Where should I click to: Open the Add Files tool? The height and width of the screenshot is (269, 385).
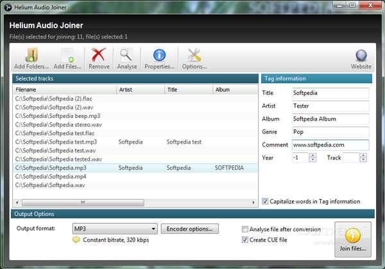tap(67, 58)
